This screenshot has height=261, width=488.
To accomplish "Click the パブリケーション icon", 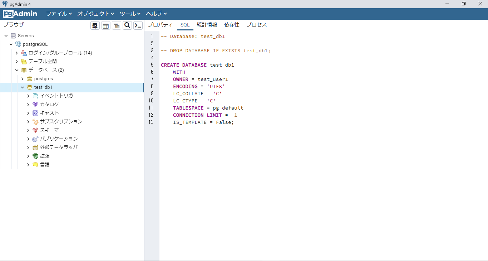I will pyautogui.click(x=35, y=139).
